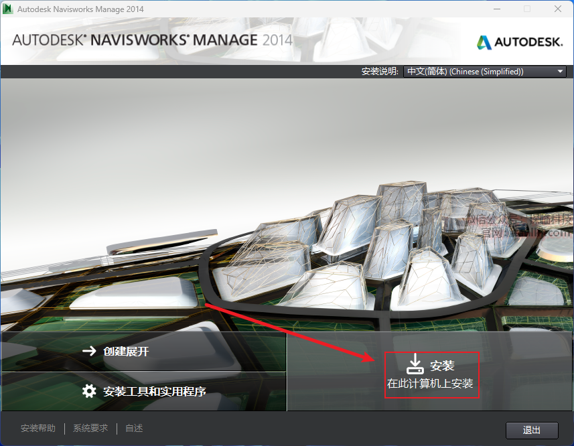This screenshot has width=574, height=446.
Task: Open the 安装帮助 link
Action: (38, 428)
